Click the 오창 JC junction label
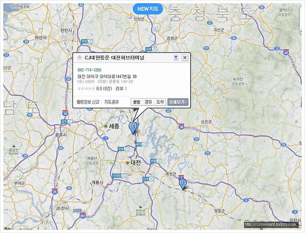Viewport: 305px width, 233px height. click(x=151, y=49)
